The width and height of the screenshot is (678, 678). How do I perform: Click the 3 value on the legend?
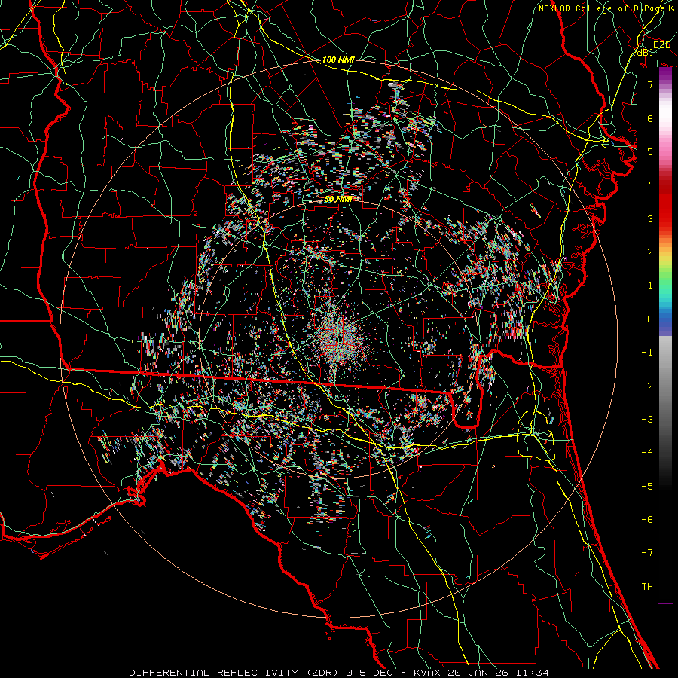click(650, 218)
